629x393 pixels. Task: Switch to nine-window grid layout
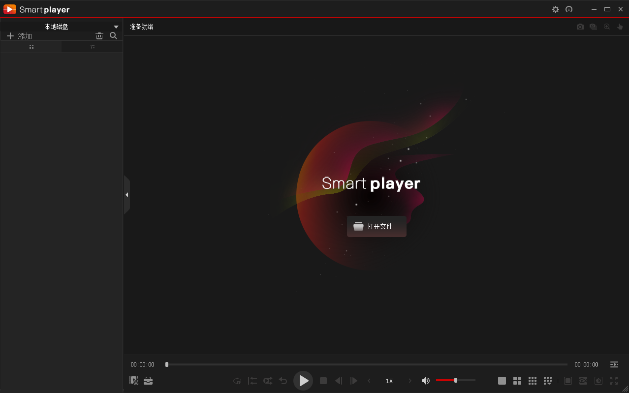point(533,381)
